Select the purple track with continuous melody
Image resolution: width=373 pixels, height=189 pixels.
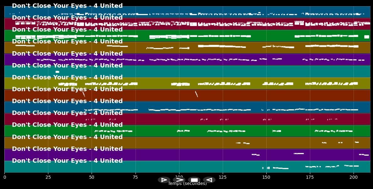coord(220,59)
